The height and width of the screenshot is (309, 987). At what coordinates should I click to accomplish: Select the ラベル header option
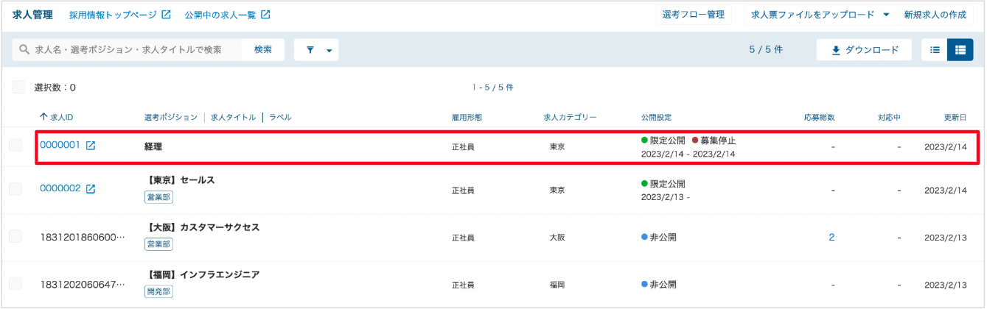tap(280, 117)
